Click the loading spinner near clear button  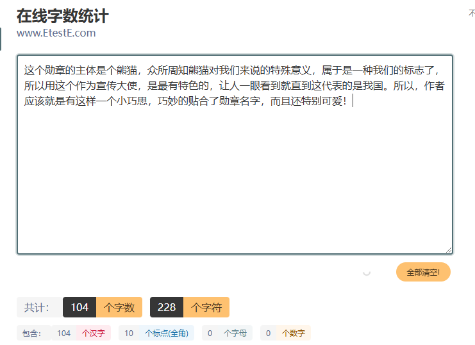(367, 272)
